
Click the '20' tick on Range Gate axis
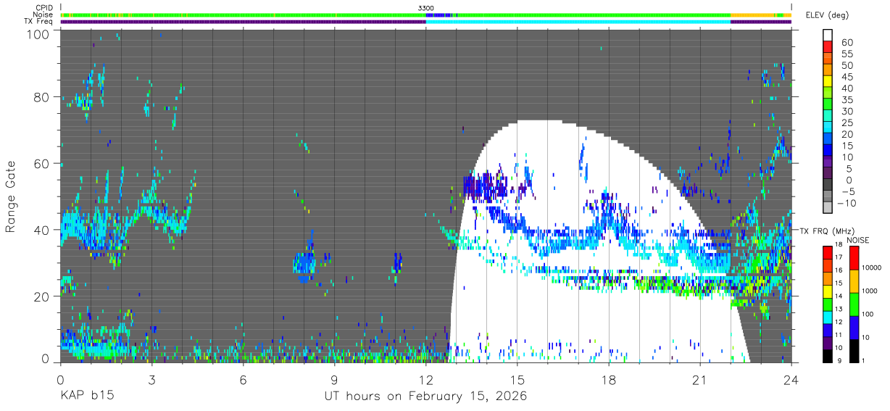tap(42, 296)
